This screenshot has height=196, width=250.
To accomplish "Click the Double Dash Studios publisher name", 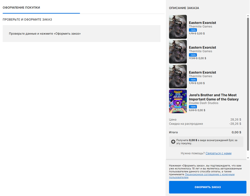I will (x=204, y=103).
